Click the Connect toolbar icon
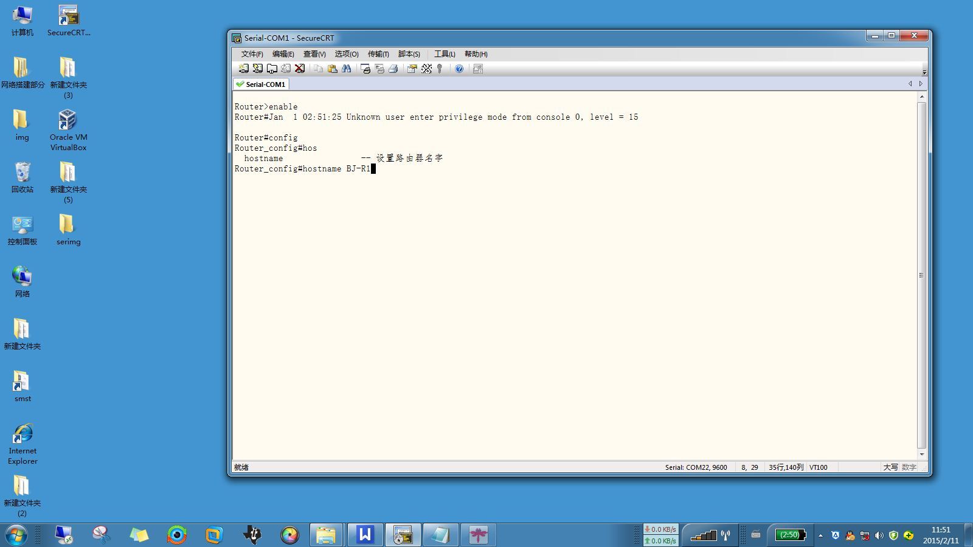The width and height of the screenshot is (973, 547). pos(244,69)
